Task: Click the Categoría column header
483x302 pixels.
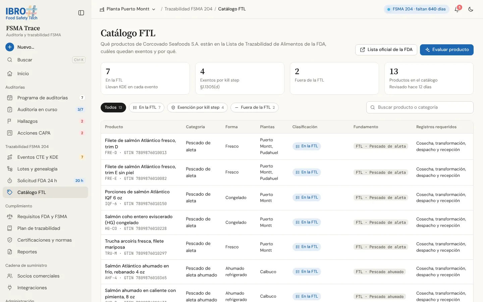Action: click(x=195, y=127)
